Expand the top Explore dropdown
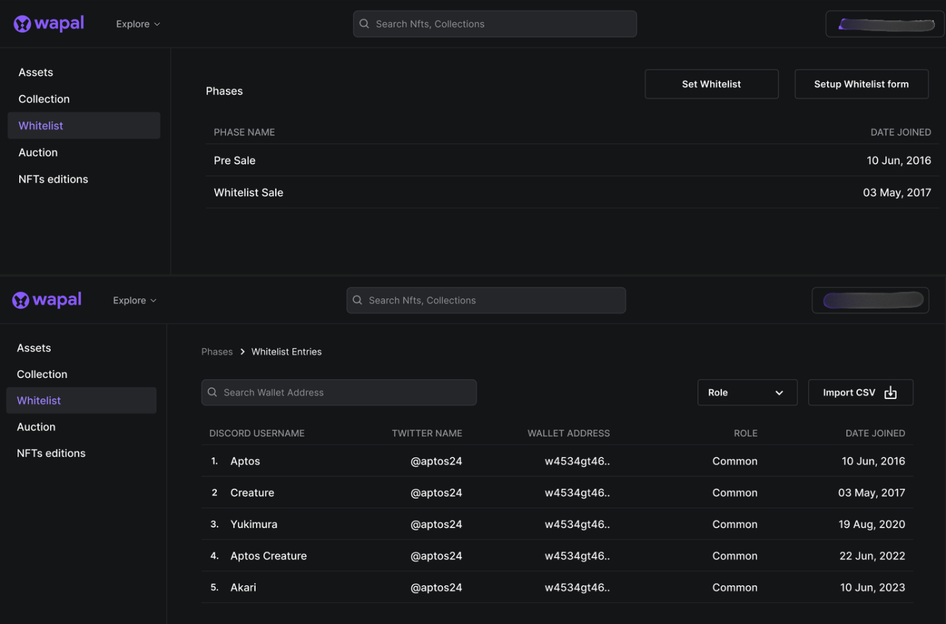This screenshot has height=624, width=946. point(138,24)
